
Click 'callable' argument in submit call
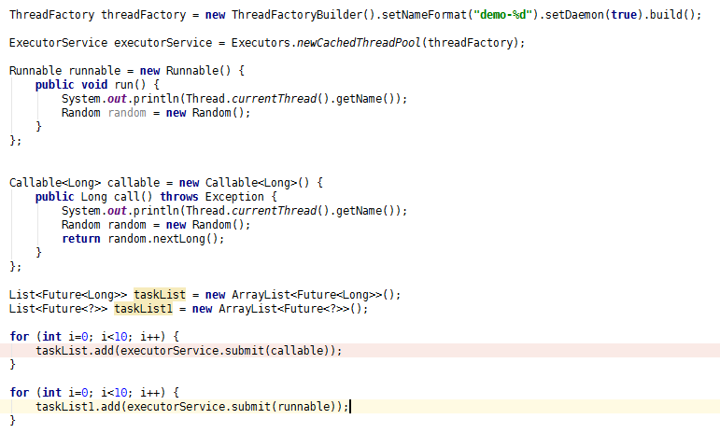click(x=297, y=351)
